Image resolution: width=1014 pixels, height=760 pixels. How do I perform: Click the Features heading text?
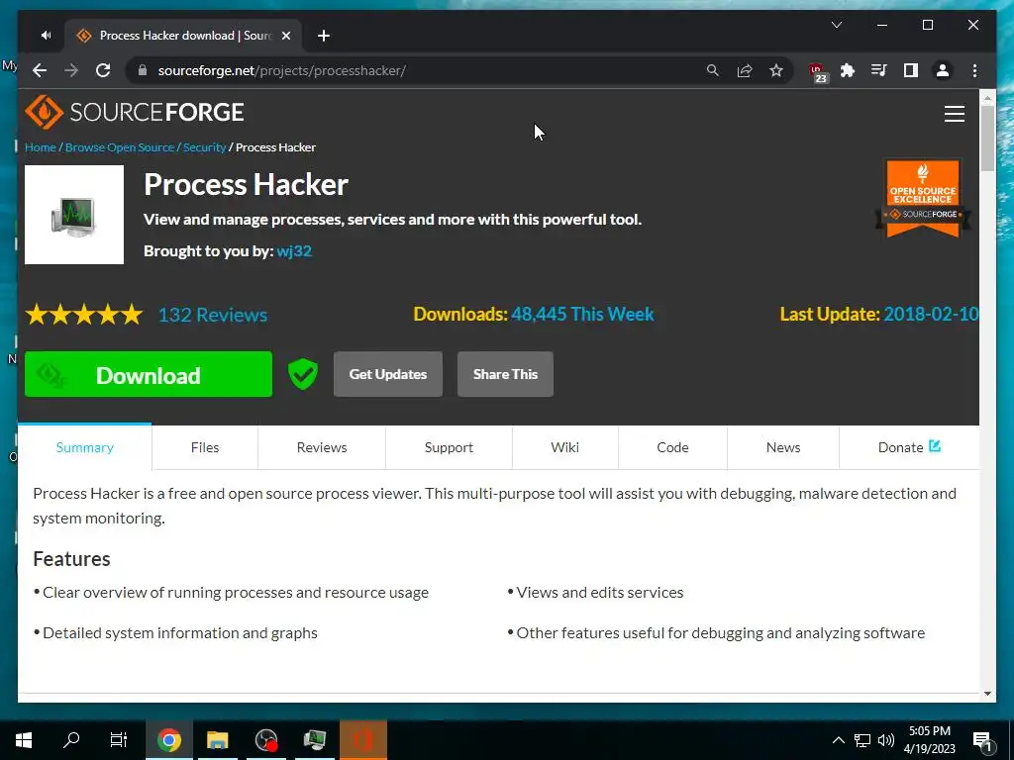[x=71, y=559]
